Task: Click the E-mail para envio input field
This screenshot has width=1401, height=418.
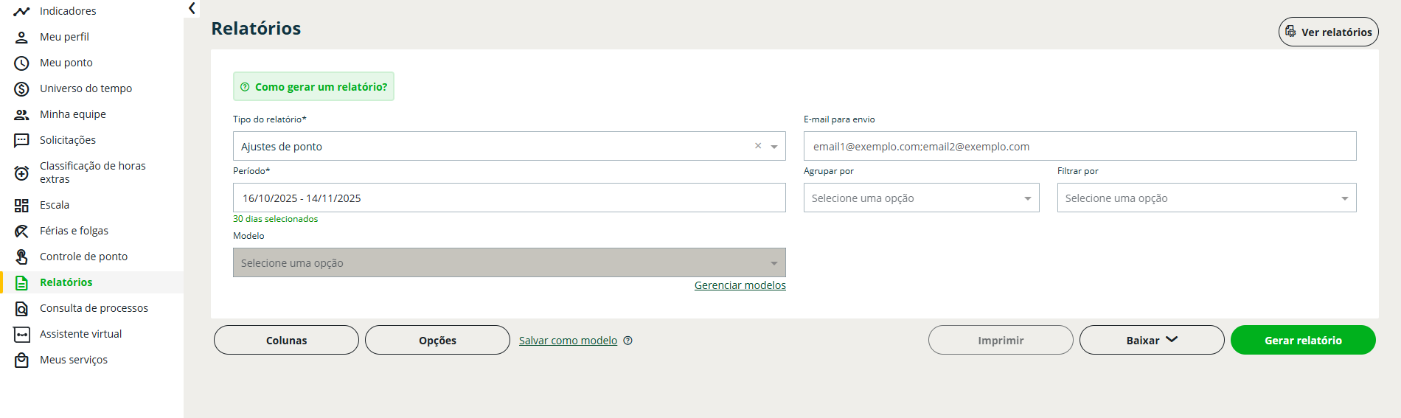Action: [x=1080, y=147]
